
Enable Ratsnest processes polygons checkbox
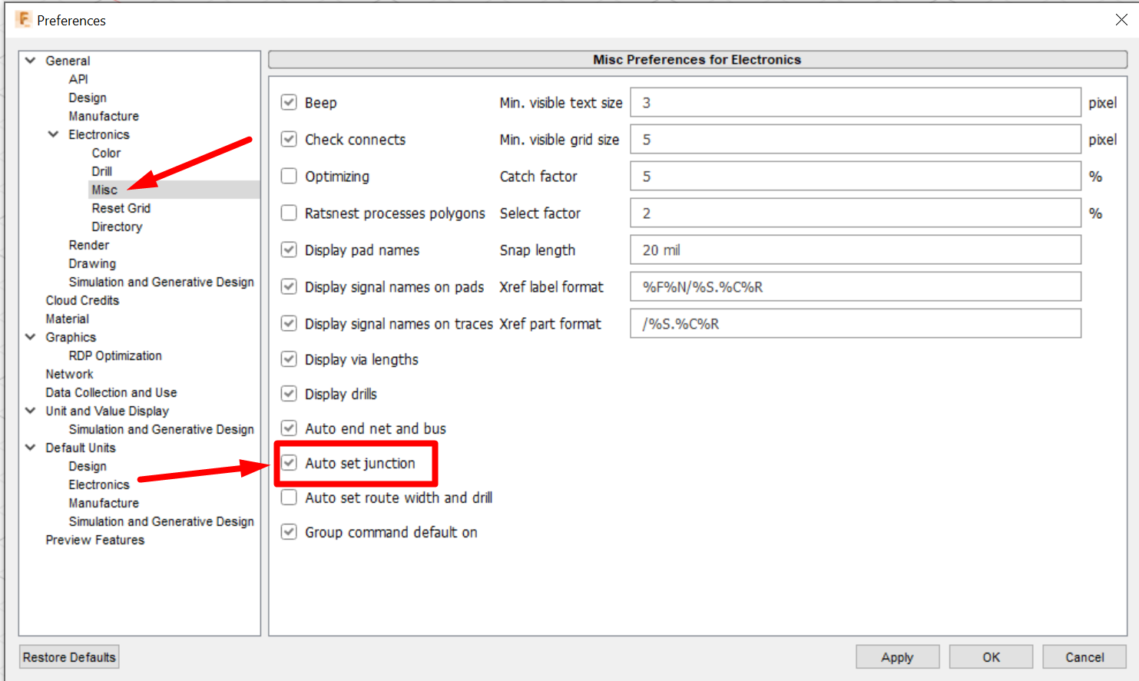pyautogui.click(x=289, y=213)
